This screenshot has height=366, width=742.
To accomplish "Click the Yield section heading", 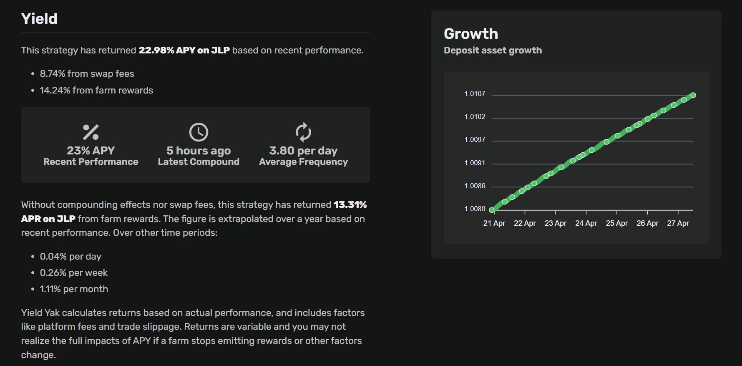I will tap(39, 19).
